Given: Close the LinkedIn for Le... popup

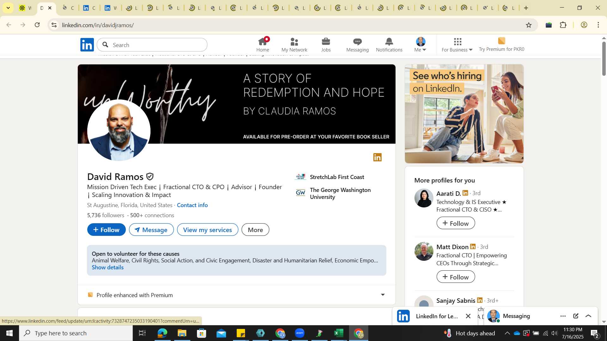Looking at the screenshot, I should click(x=468, y=316).
